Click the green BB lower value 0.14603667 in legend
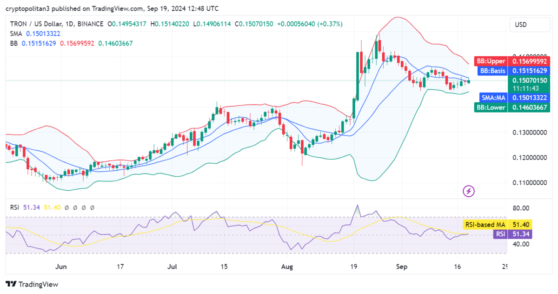This screenshot has width=558, height=294. (x=115, y=43)
